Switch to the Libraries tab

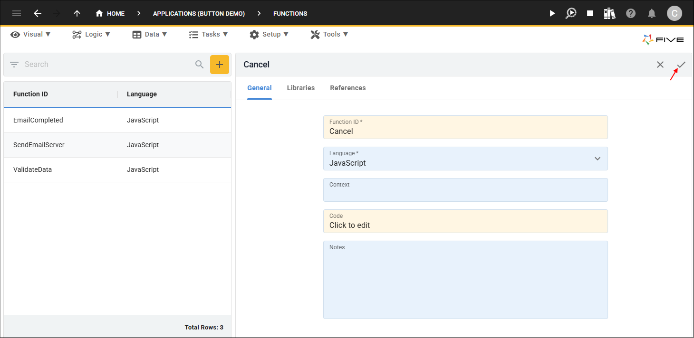301,88
